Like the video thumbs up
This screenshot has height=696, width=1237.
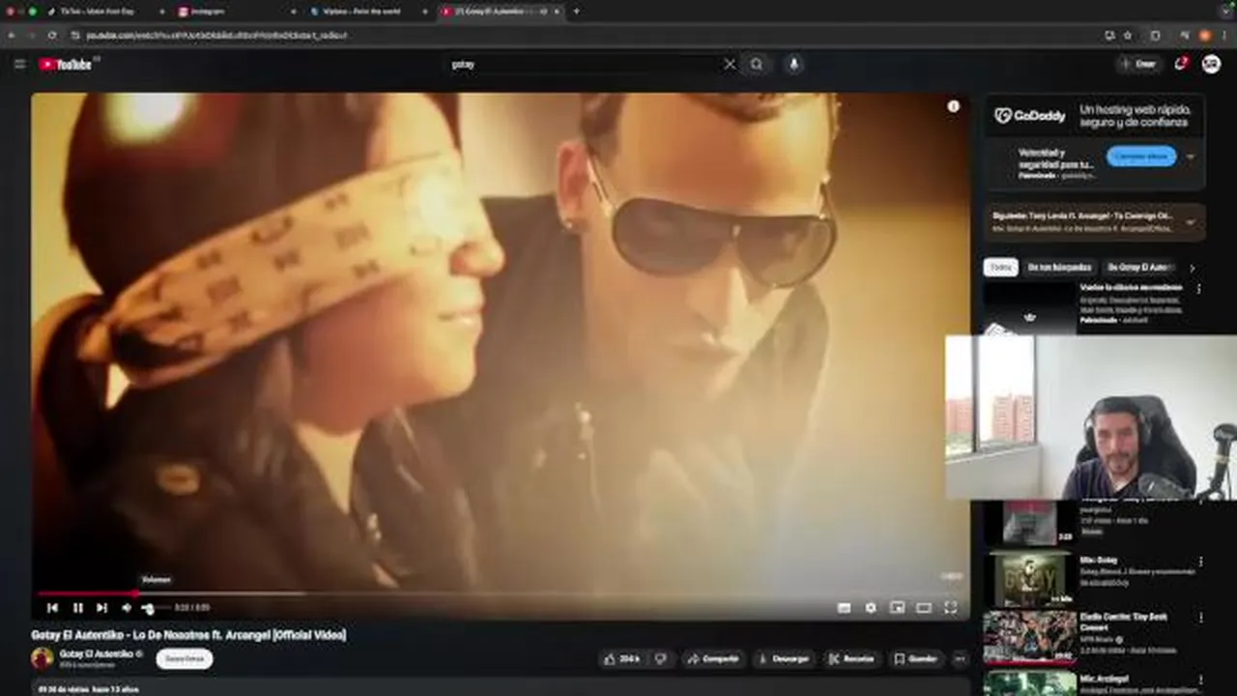coord(621,658)
